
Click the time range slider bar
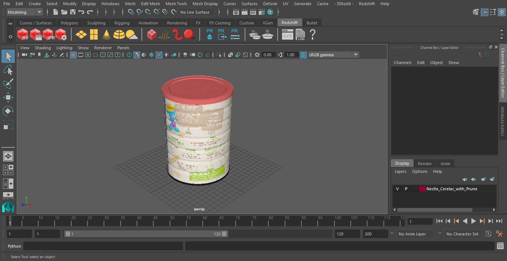pyautogui.click(x=146, y=234)
